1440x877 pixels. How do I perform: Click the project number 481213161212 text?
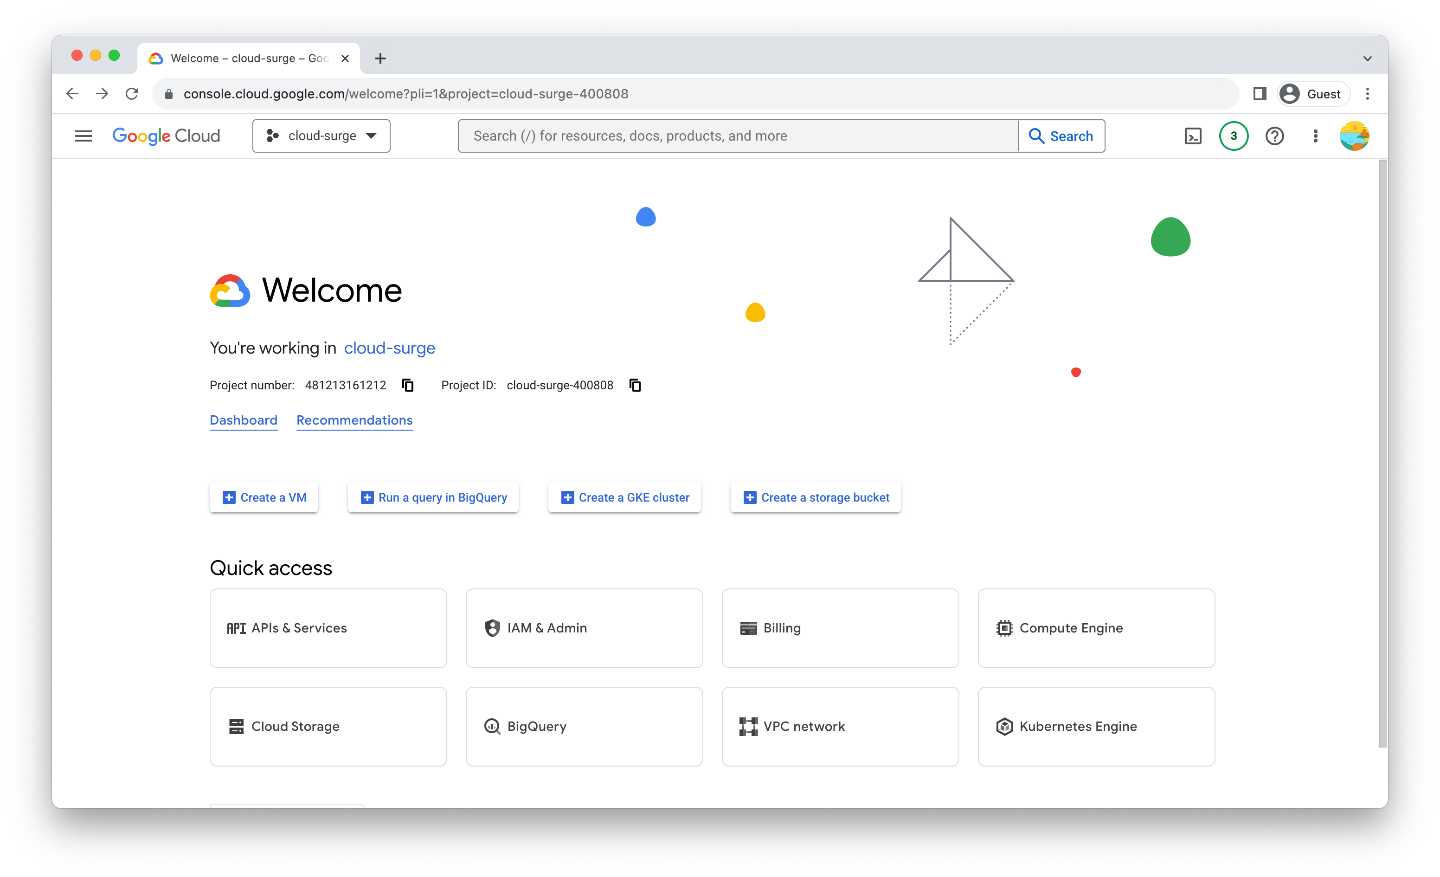click(x=346, y=385)
